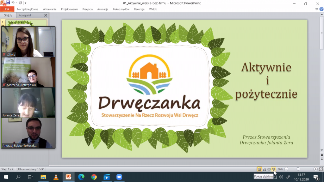Open the Wstawianie ribbon tab
This screenshot has height=182, width=324.
click(50, 9)
